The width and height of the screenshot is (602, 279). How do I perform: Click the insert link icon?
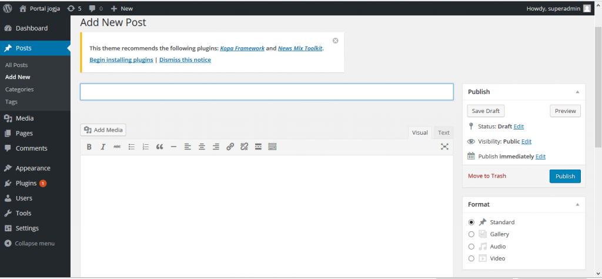(x=230, y=147)
